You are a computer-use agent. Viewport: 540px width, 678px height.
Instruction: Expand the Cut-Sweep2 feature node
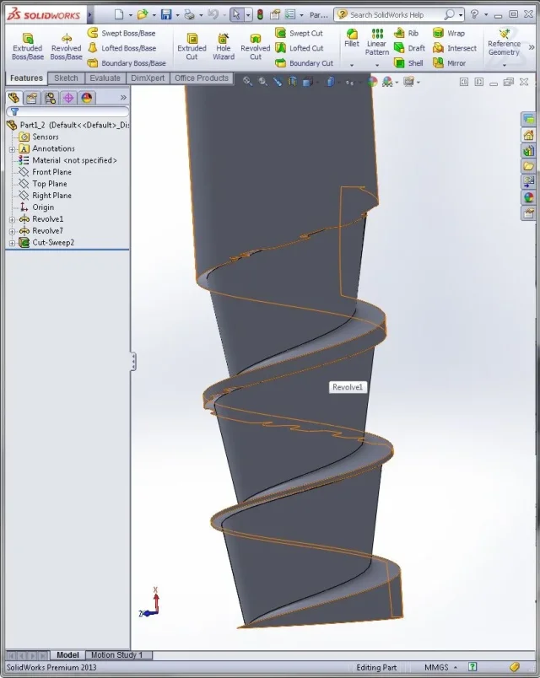pyautogui.click(x=12, y=243)
